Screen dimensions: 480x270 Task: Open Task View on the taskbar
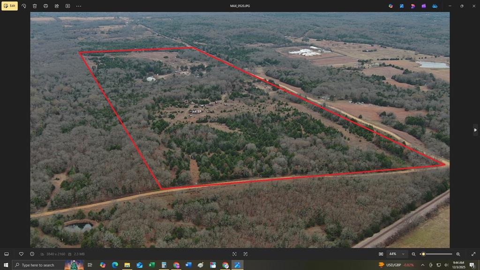pyautogui.click(x=90, y=265)
